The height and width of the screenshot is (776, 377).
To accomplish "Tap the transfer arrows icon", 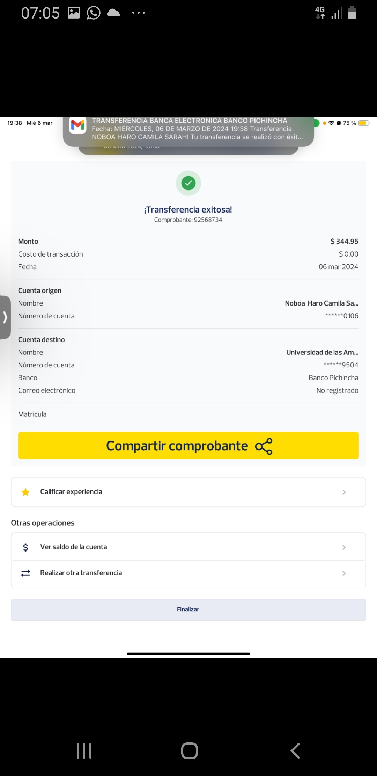I will (x=25, y=573).
